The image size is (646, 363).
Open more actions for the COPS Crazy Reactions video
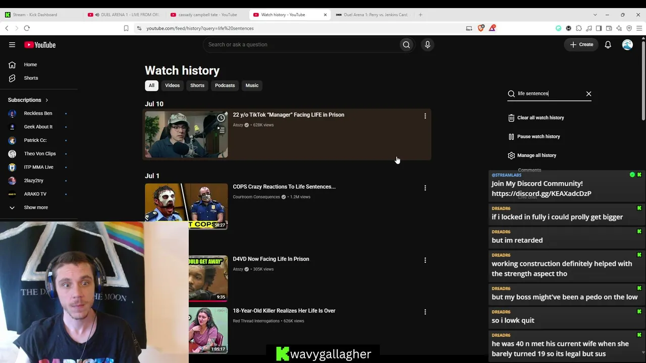[x=425, y=188]
